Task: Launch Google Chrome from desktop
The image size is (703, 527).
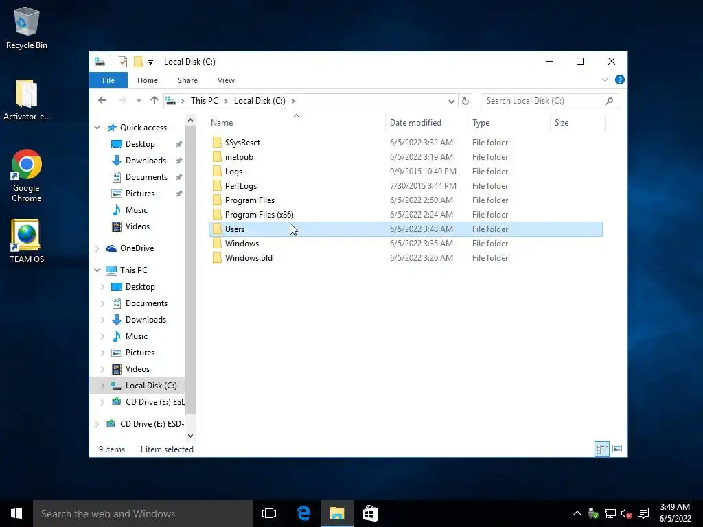Action: (27, 176)
